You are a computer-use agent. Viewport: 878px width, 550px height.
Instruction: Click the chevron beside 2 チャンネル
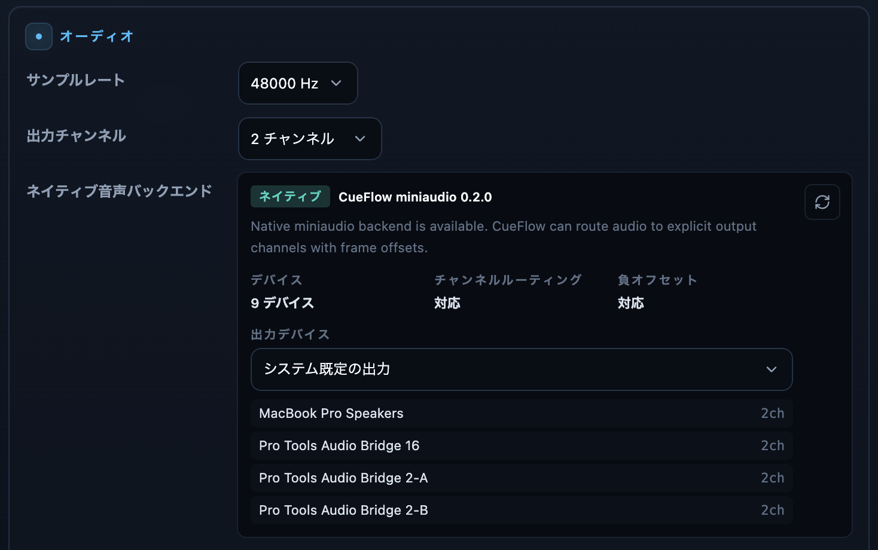[360, 139]
